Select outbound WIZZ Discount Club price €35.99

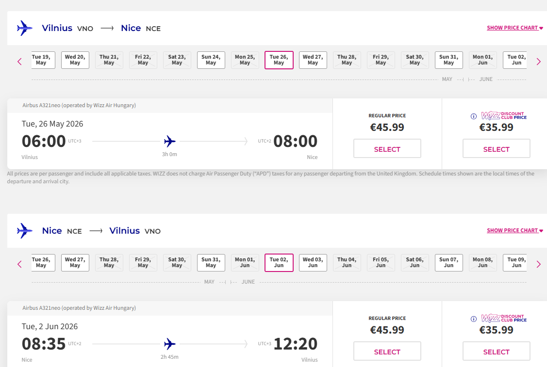point(496,149)
